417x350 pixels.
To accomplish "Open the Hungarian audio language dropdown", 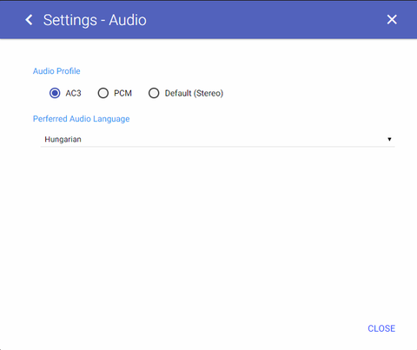I will (218, 139).
